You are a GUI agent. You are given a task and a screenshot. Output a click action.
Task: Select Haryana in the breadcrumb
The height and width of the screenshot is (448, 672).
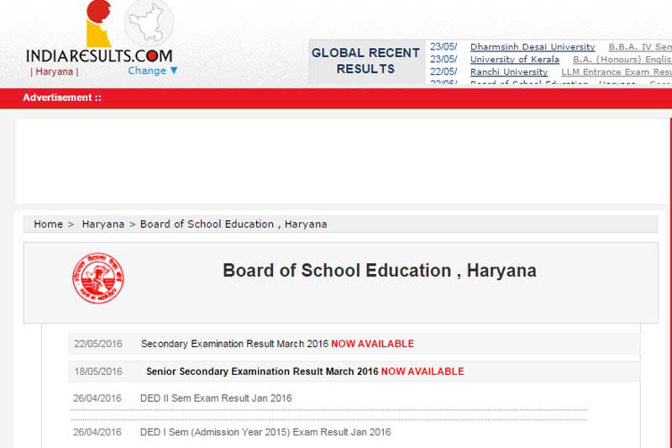click(102, 224)
